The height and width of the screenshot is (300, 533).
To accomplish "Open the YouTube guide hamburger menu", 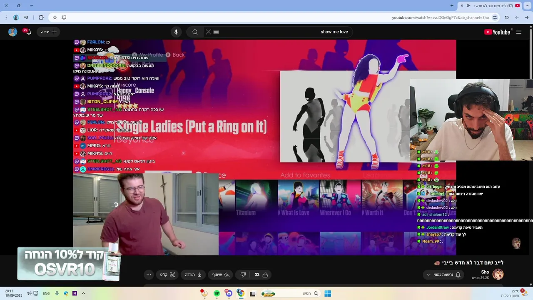I will tap(519, 32).
